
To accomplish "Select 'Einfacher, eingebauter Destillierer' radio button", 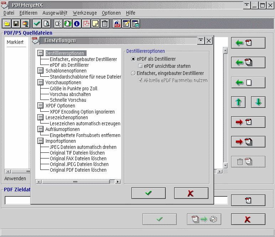I will tap(134, 73).
